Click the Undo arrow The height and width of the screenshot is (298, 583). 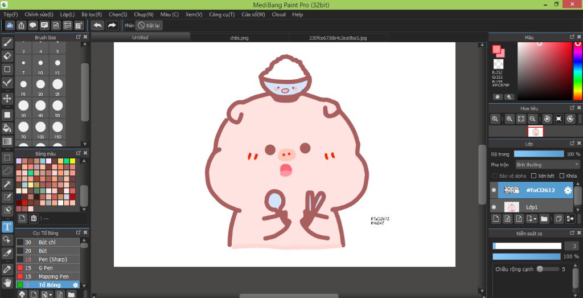coord(97,25)
